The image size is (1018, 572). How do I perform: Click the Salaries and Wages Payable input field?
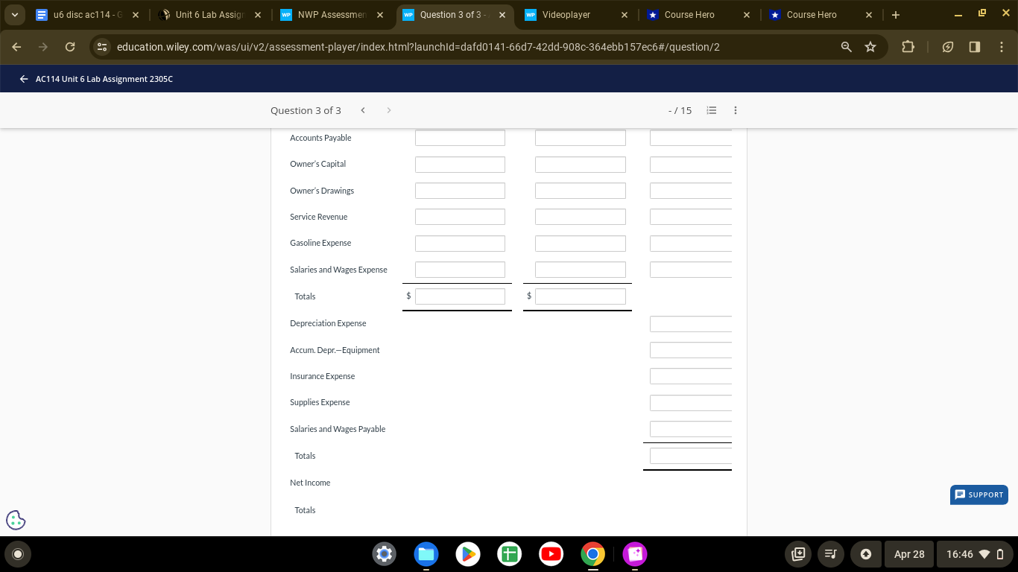691,429
